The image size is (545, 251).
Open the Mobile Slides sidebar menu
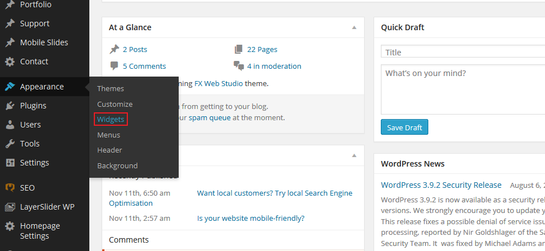[45, 42]
